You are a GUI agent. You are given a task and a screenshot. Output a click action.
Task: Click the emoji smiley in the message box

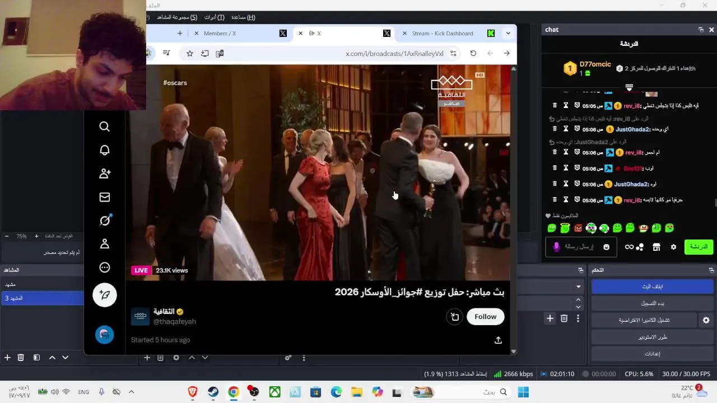click(x=606, y=247)
